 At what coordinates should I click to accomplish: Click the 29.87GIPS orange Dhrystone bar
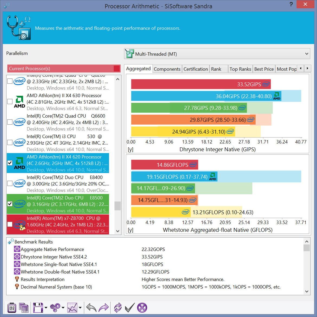coord(193,120)
